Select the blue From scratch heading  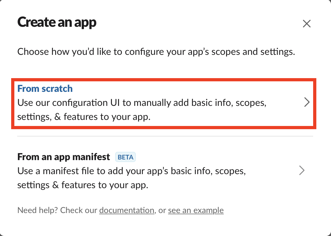tap(45, 88)
